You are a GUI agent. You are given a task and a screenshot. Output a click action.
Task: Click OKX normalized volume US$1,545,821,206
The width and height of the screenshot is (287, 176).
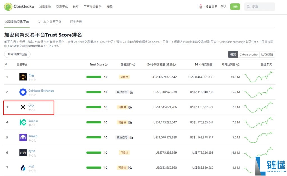pos(165,107)
